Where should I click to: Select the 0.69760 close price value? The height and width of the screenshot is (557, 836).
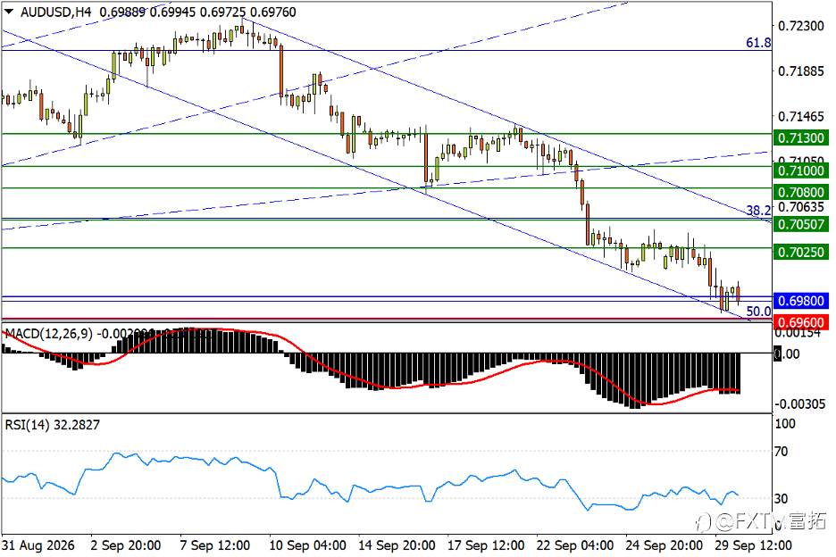[273, 12]
